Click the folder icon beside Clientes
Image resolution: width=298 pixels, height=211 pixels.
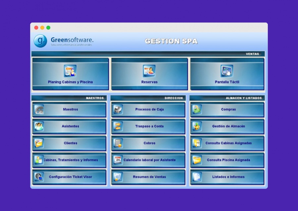tap(39, 143)
